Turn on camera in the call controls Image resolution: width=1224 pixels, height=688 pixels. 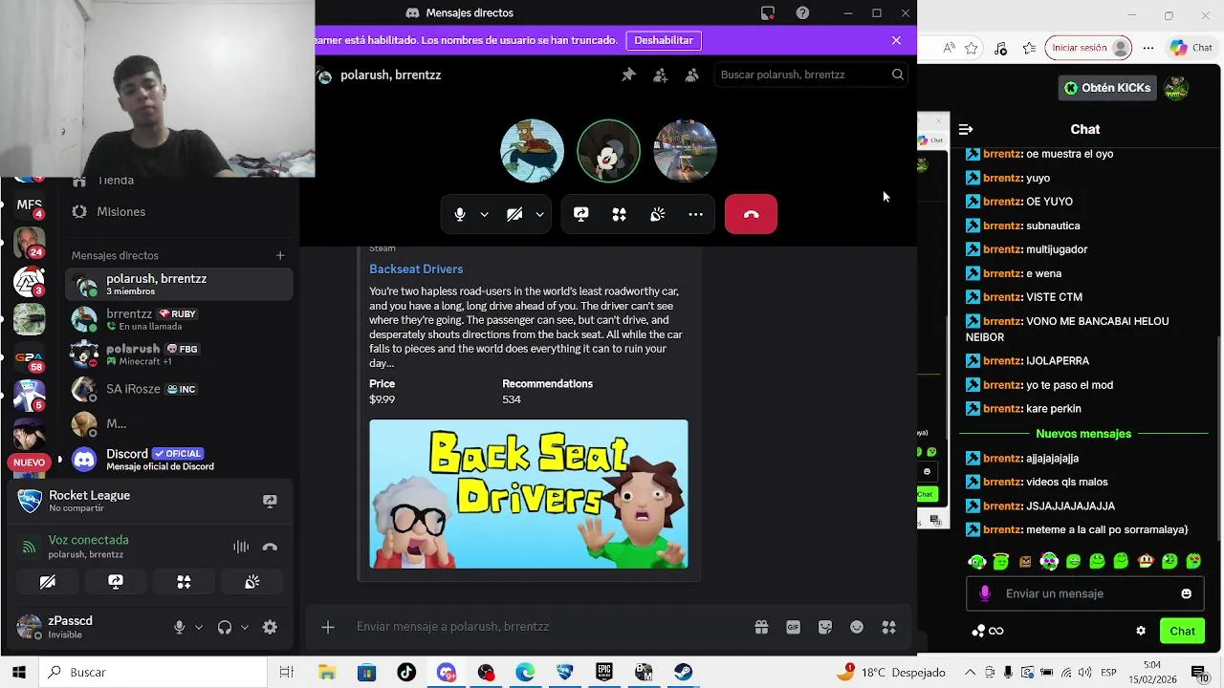[514, 214]
